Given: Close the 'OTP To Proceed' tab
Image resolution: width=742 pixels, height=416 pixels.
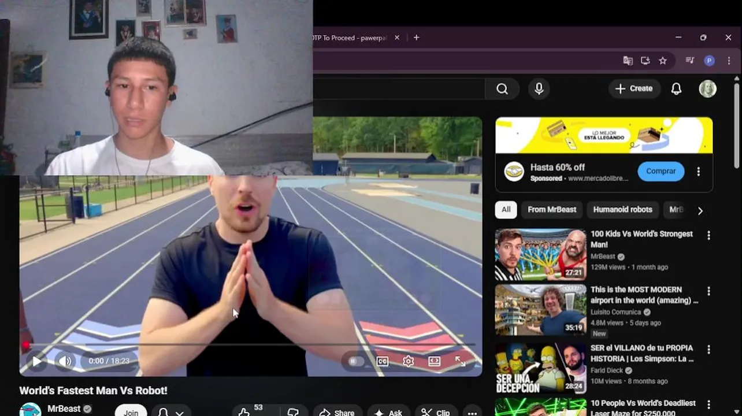Looking at the screenshot, I should tap(396, 38).
